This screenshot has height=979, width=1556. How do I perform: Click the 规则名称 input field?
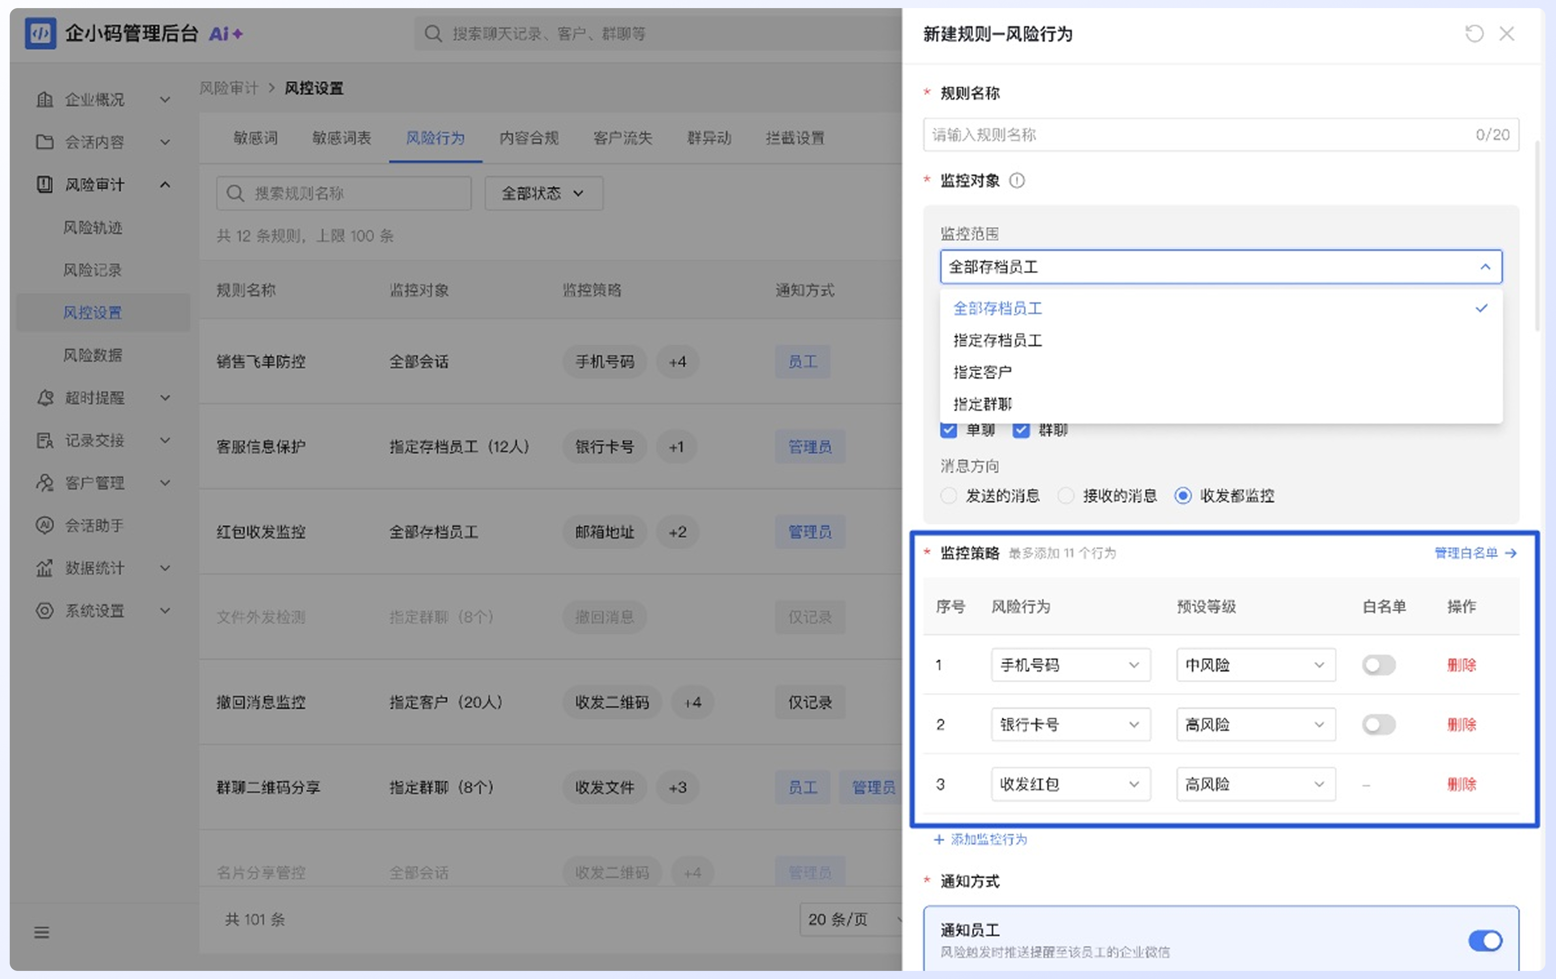[1220, 135]
